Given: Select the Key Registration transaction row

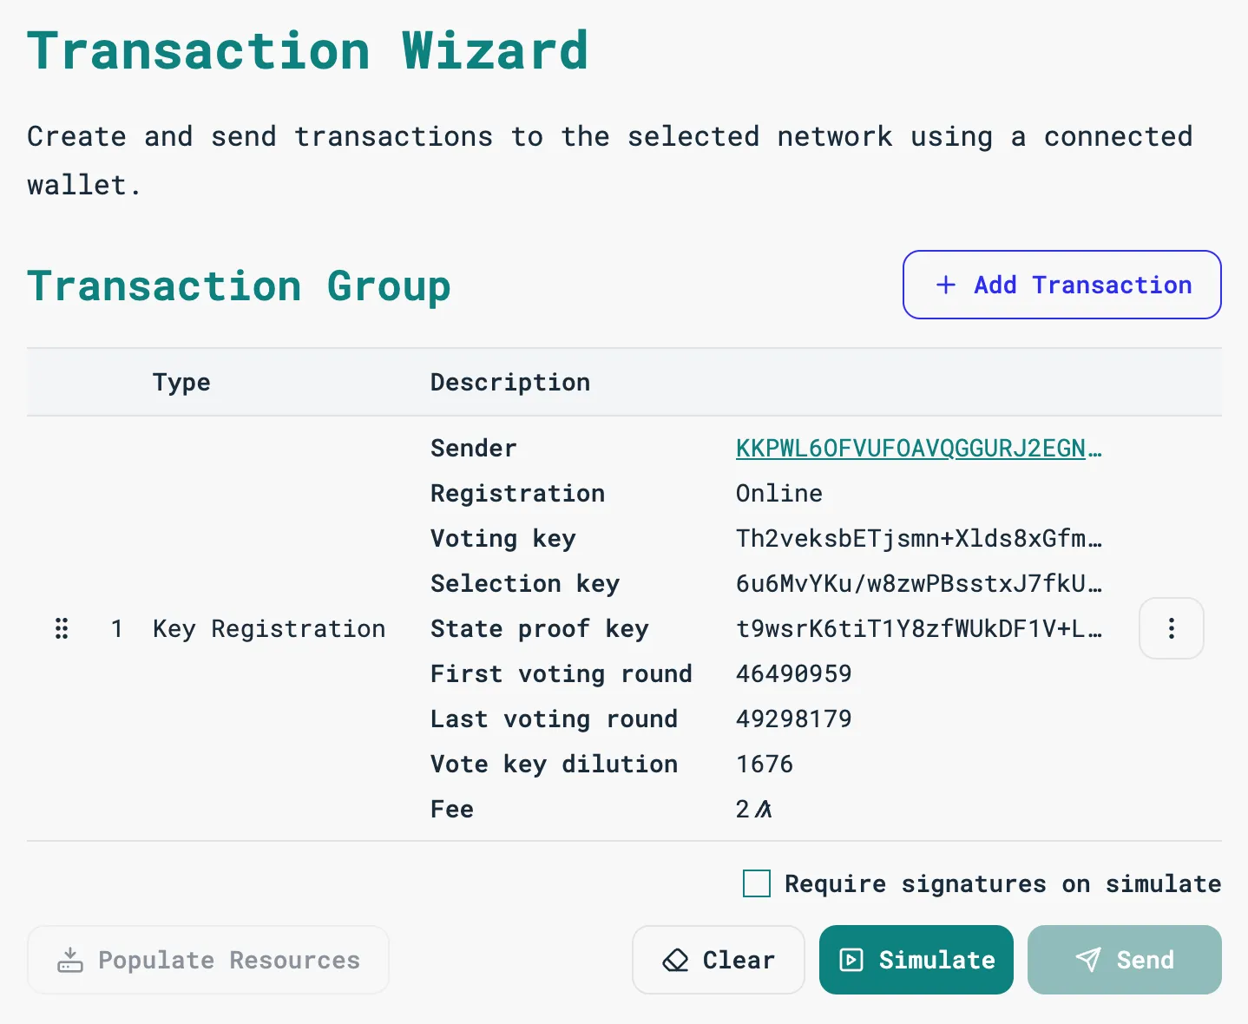Looking at the screenshot, I should click(269, 628).
